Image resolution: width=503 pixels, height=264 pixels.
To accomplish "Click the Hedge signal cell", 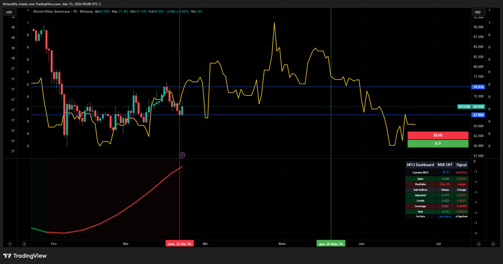I will (462, 184).
